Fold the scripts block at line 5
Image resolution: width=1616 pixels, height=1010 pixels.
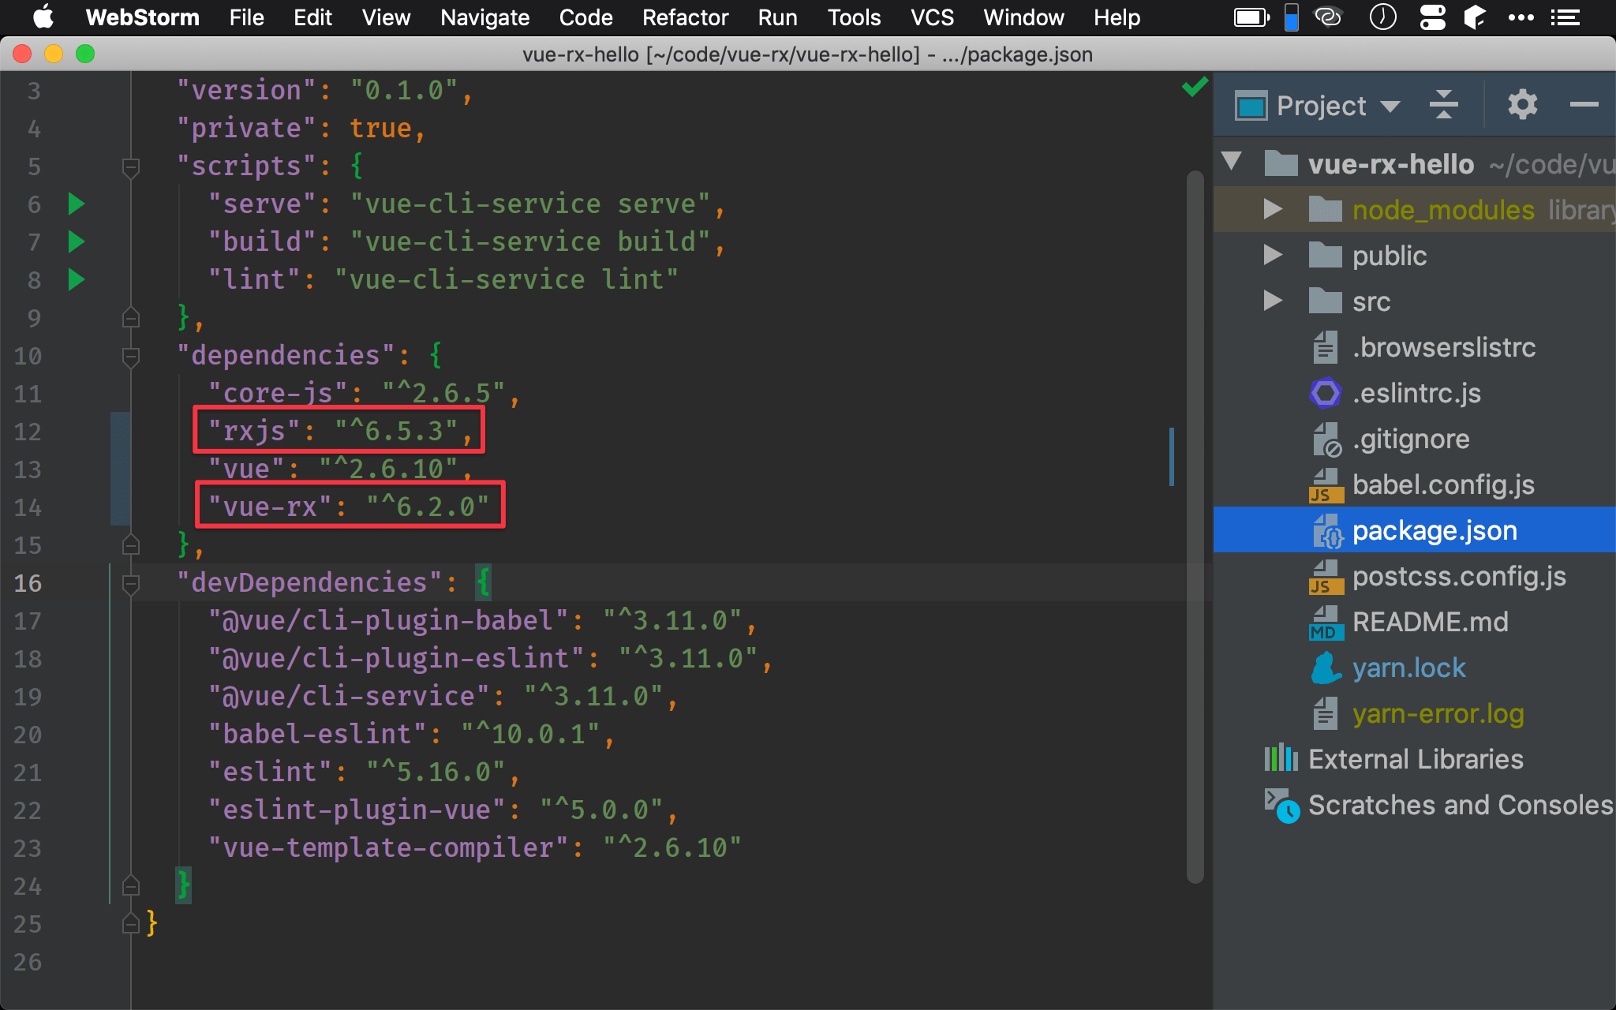tap(131, 166)
